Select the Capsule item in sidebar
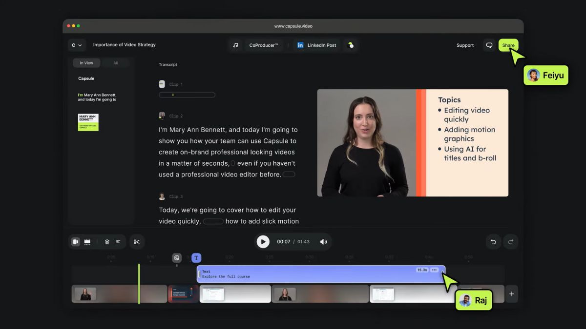 click(86, 78)
